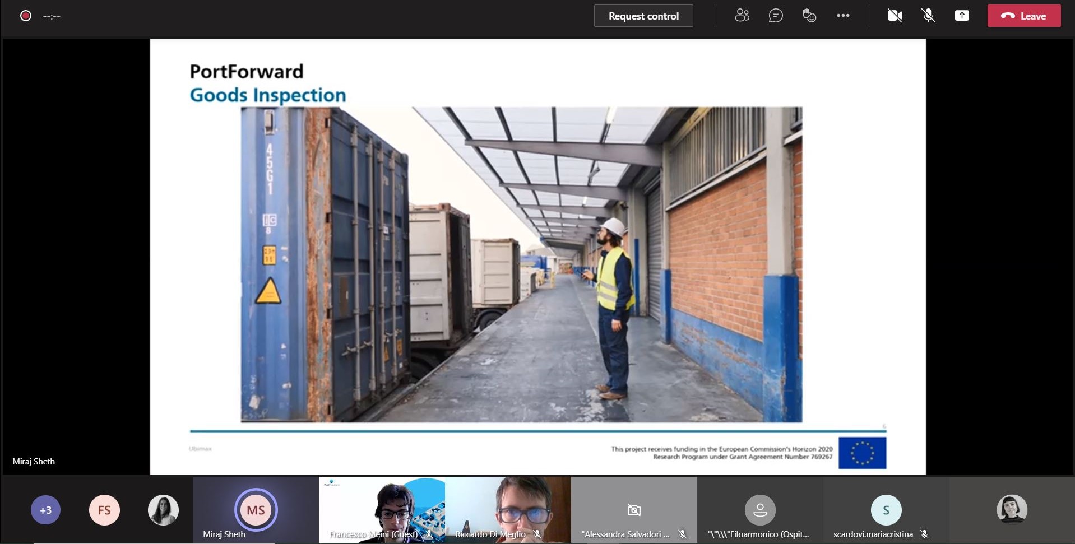Unmute the microphone
This screenshot has width=1075, height=544.
(928, 16)
